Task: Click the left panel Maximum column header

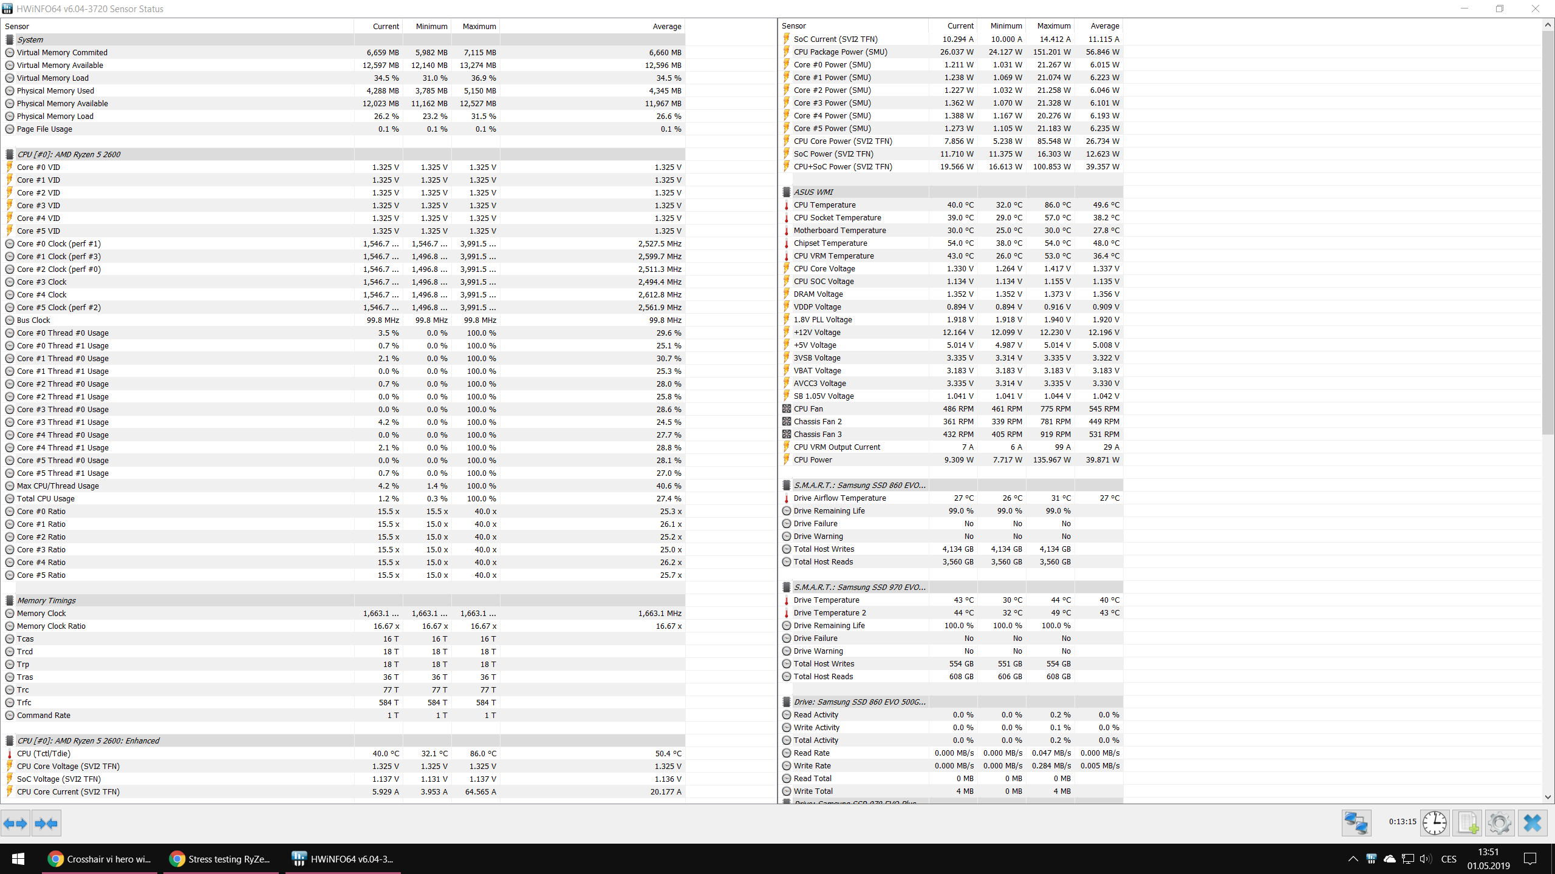Action: pyautogui.click(x=479, y=26)
